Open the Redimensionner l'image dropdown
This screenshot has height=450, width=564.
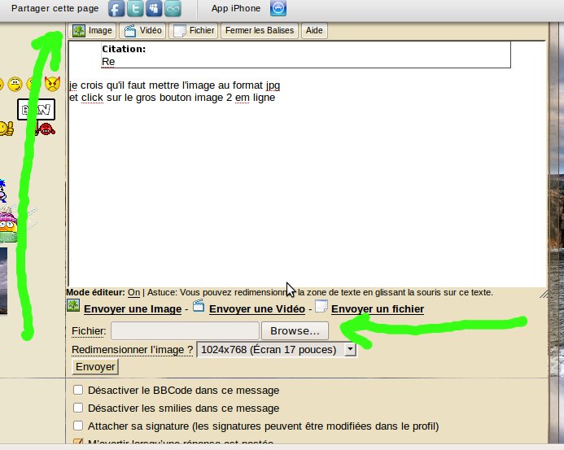[277, 349]
